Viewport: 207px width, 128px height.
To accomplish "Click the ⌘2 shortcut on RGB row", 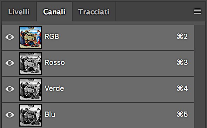I will 182,36.
